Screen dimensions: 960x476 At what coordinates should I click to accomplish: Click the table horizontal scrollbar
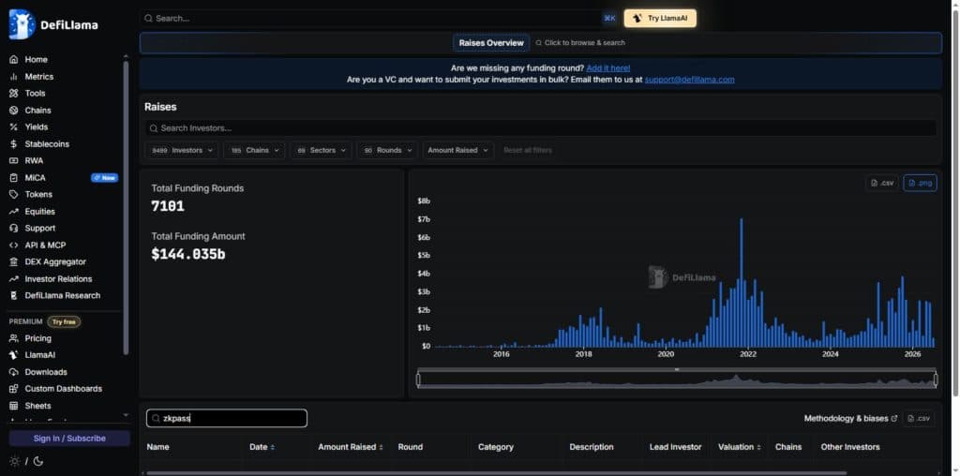[496, 473]
